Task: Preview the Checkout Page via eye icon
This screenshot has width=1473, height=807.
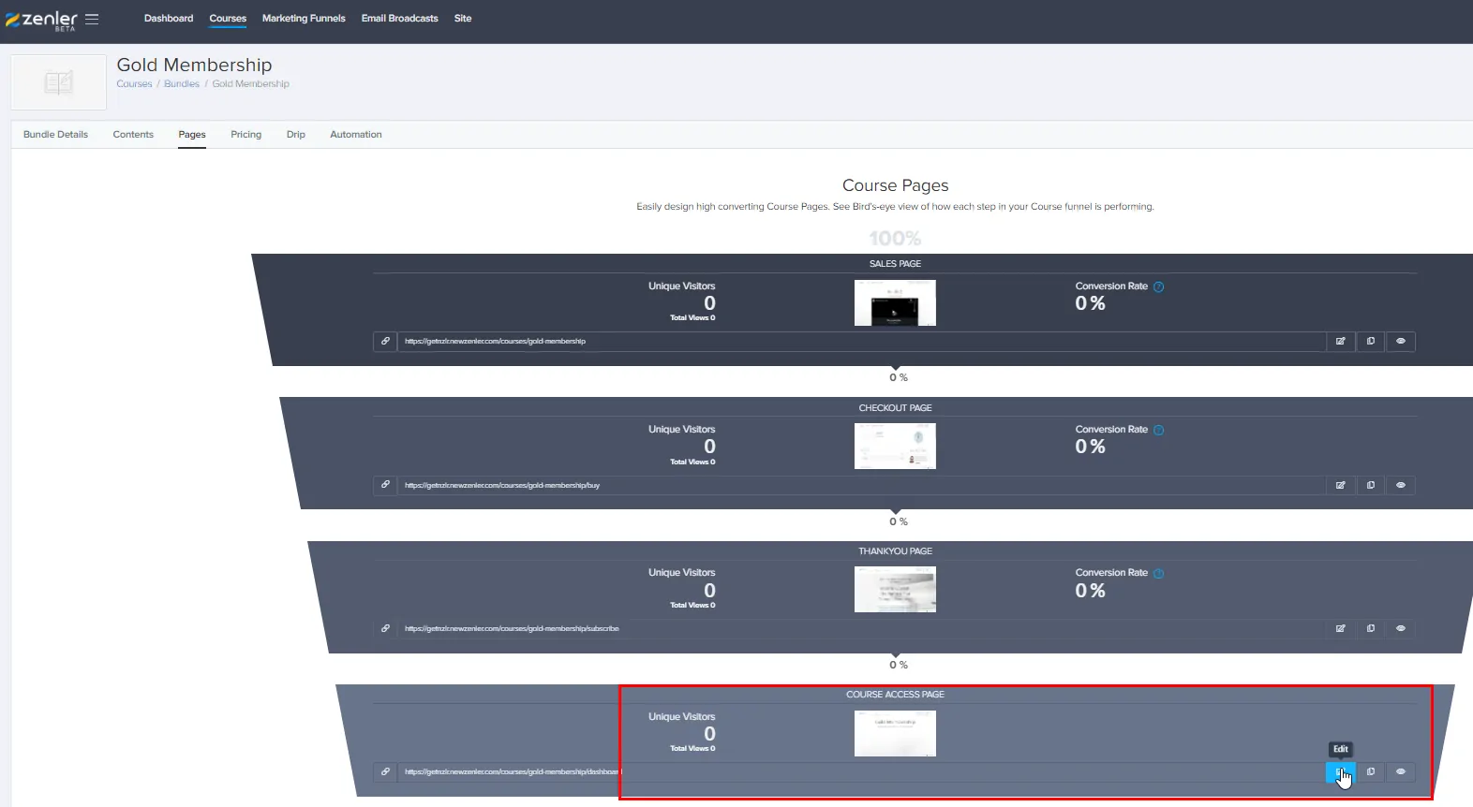Action: (x=1400, y=486)
